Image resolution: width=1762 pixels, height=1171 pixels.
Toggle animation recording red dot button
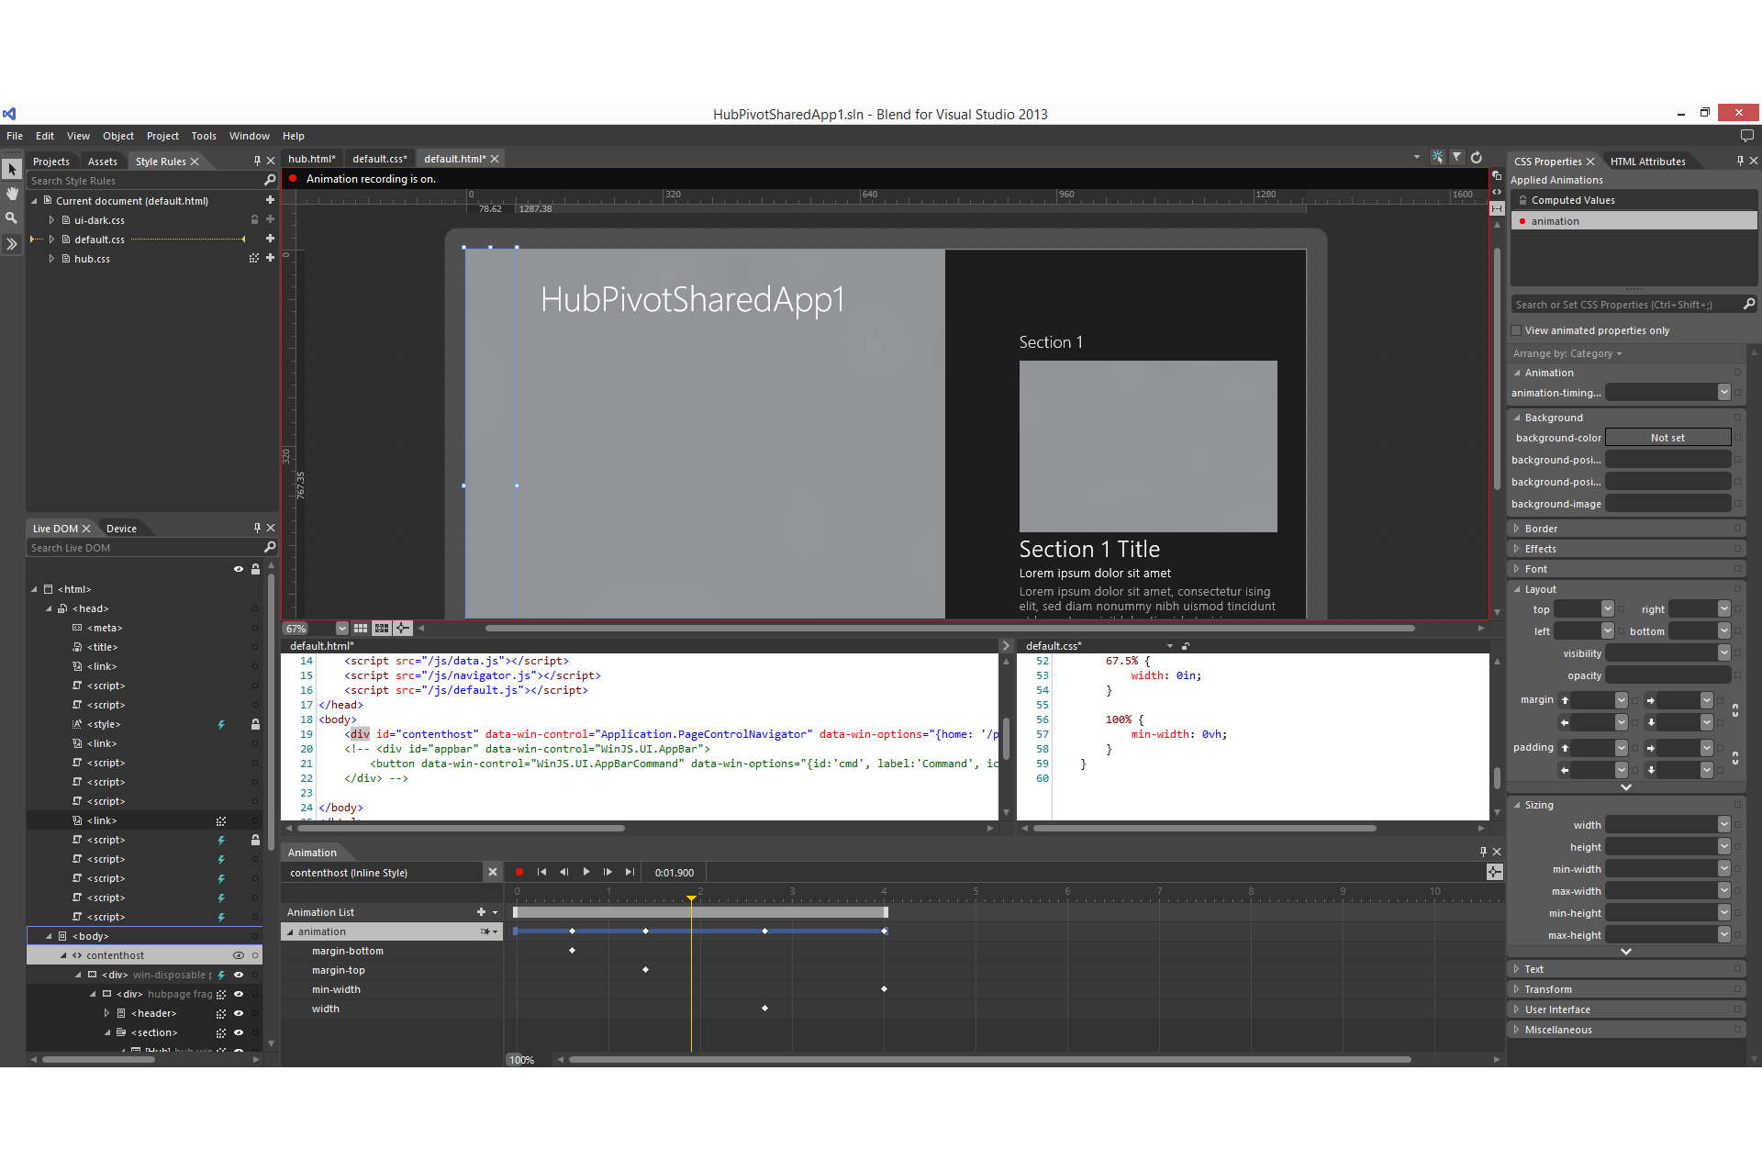tap(519, 872)
